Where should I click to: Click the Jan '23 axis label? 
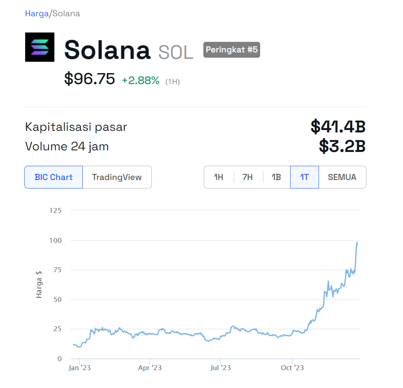[x=80, y=368]
